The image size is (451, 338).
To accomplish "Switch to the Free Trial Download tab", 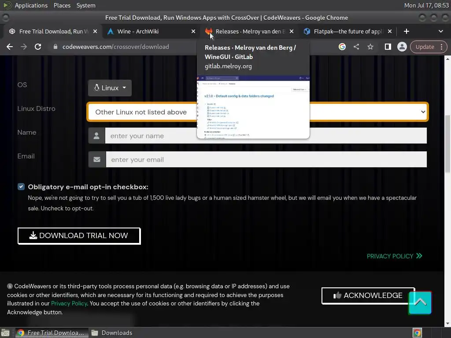I will coord(53,31).
